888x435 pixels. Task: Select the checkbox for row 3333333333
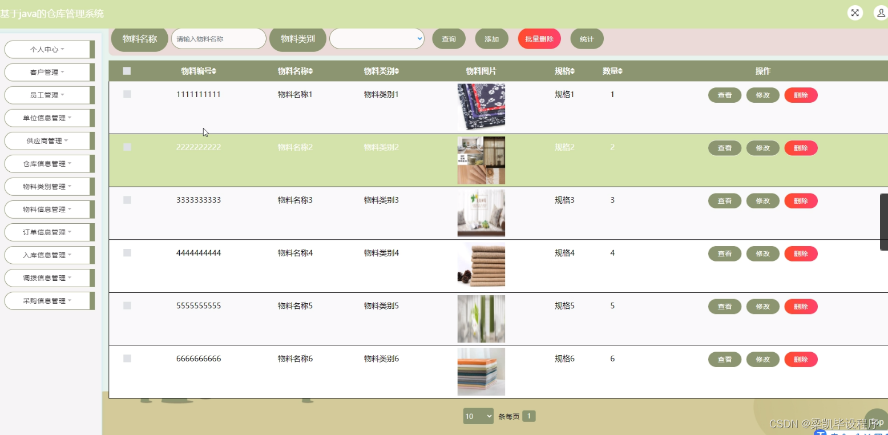pos(127,200)
